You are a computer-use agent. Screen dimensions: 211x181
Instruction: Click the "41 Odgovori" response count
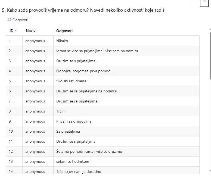[x=18, y=20]
